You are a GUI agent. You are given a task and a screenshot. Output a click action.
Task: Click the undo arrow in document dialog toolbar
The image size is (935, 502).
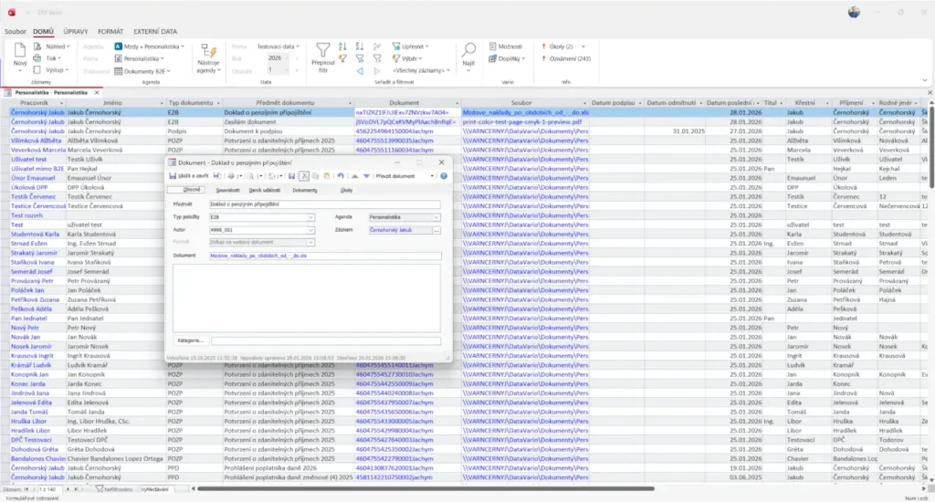(x=341, y=175)
